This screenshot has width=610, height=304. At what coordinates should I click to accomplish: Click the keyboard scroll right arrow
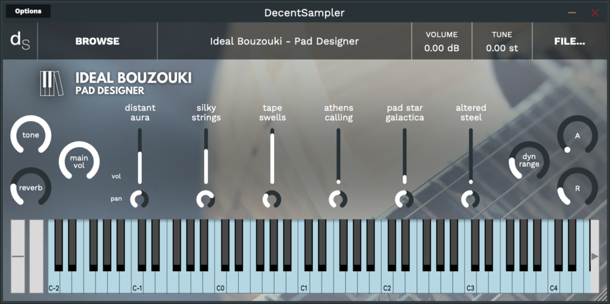click(595, 256)
